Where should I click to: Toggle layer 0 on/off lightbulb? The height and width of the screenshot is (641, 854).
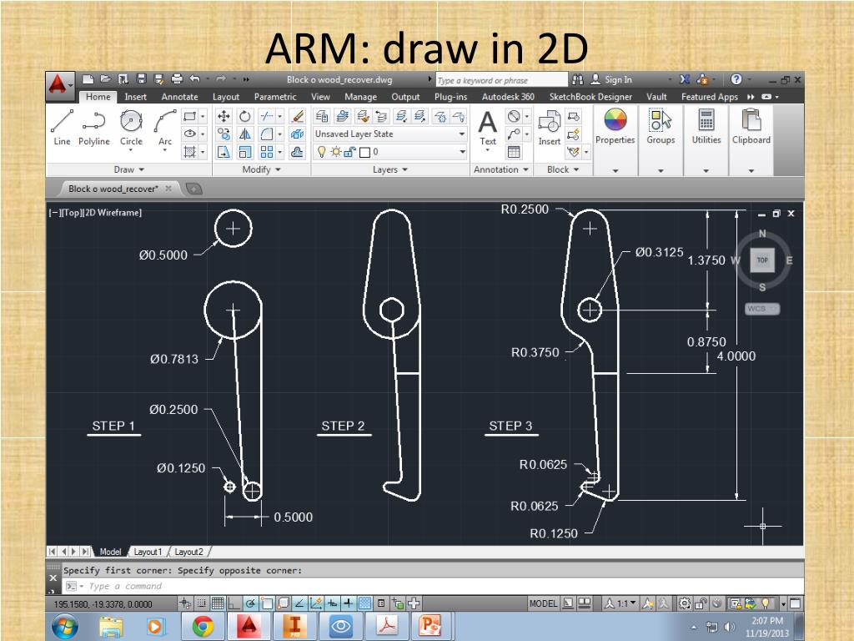(321, 152)
